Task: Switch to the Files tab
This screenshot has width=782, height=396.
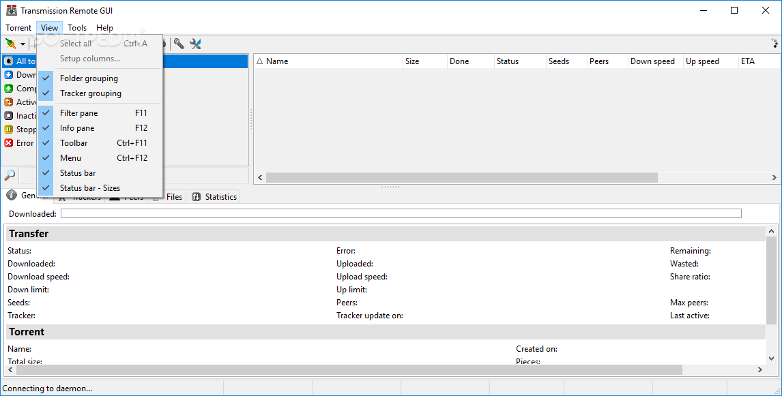Action: pyautogui.click(x=169, y=197)
